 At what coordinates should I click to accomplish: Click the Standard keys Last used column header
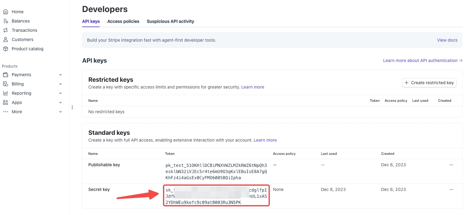pyautogui.click(x=329, y=154)
